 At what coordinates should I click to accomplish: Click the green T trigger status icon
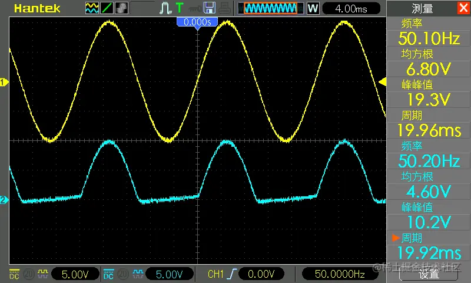(180, 8)
